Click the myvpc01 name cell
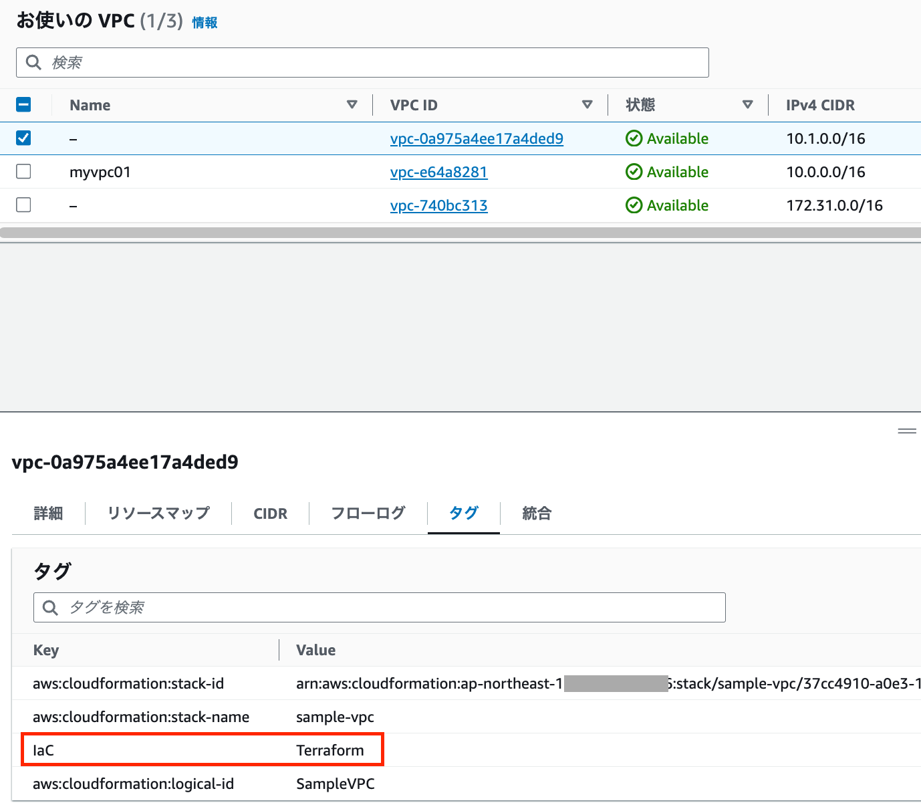This screenshot has width=921, height=809. tap(100, 172)
